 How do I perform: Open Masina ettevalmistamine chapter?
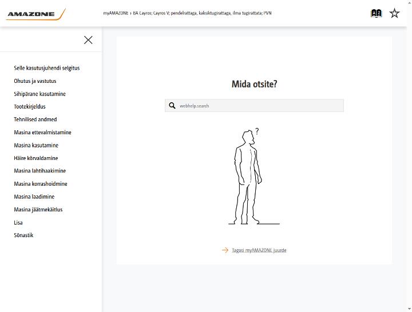tap(42, 132)
